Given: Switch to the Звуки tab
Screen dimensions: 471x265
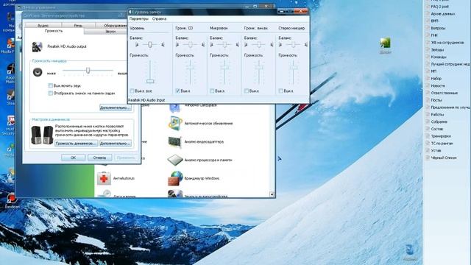Looking at the screenshot, I should tap(106, 32).
